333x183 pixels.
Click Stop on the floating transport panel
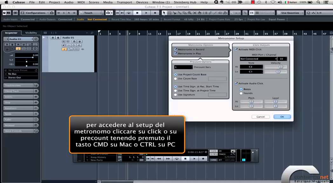tap(185, 159)
